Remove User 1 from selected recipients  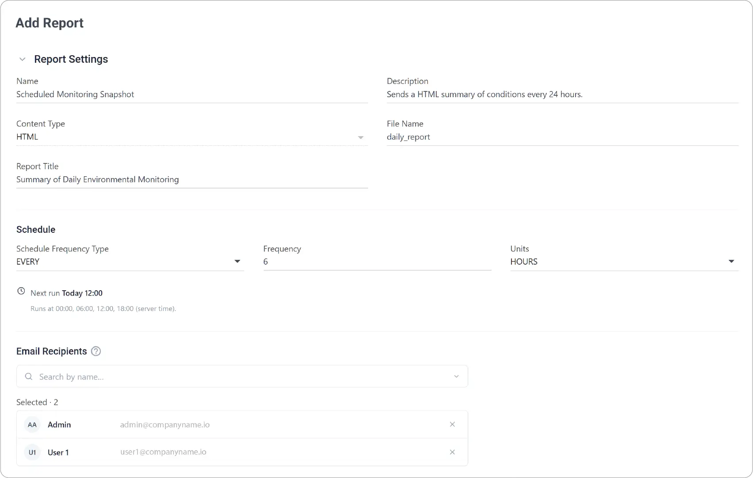click(x=452, y=452)
